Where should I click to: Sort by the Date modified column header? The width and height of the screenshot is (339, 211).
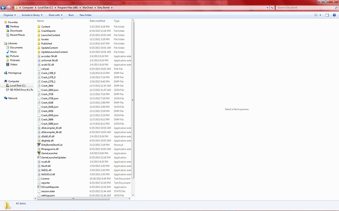tap(97, 21)
